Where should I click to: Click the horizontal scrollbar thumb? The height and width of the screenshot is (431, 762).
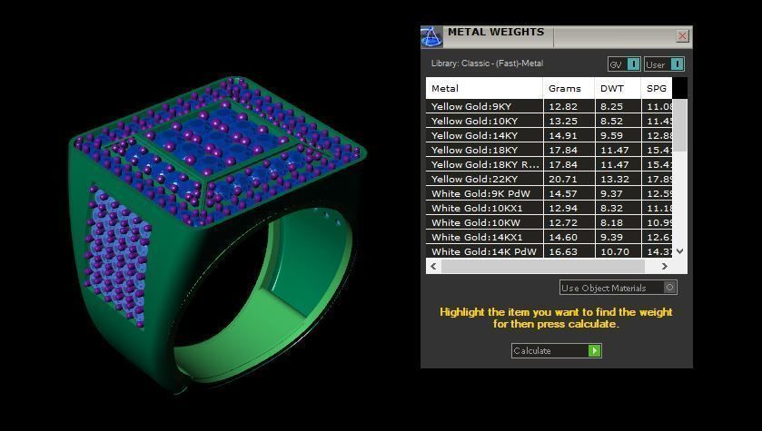[543, 266]
